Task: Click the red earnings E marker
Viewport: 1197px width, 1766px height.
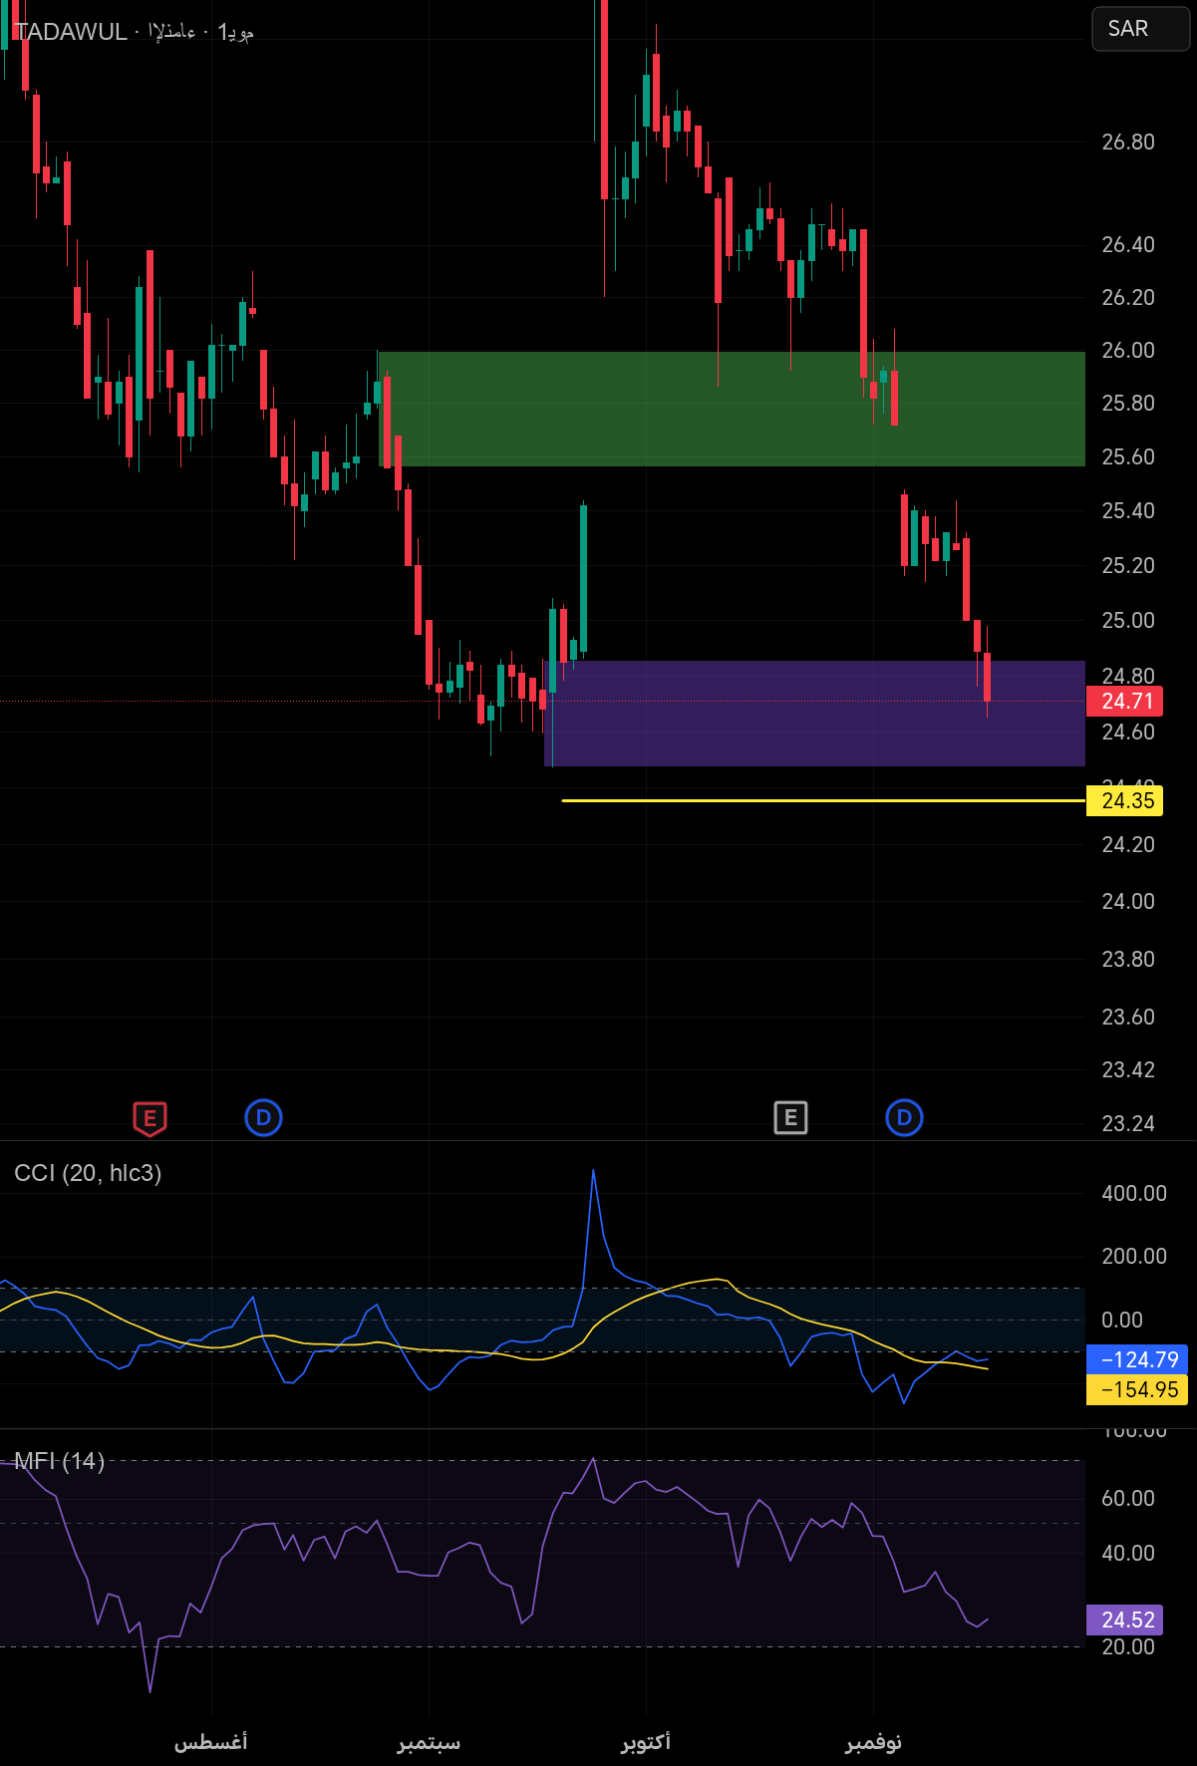Action: (150, 1118)
